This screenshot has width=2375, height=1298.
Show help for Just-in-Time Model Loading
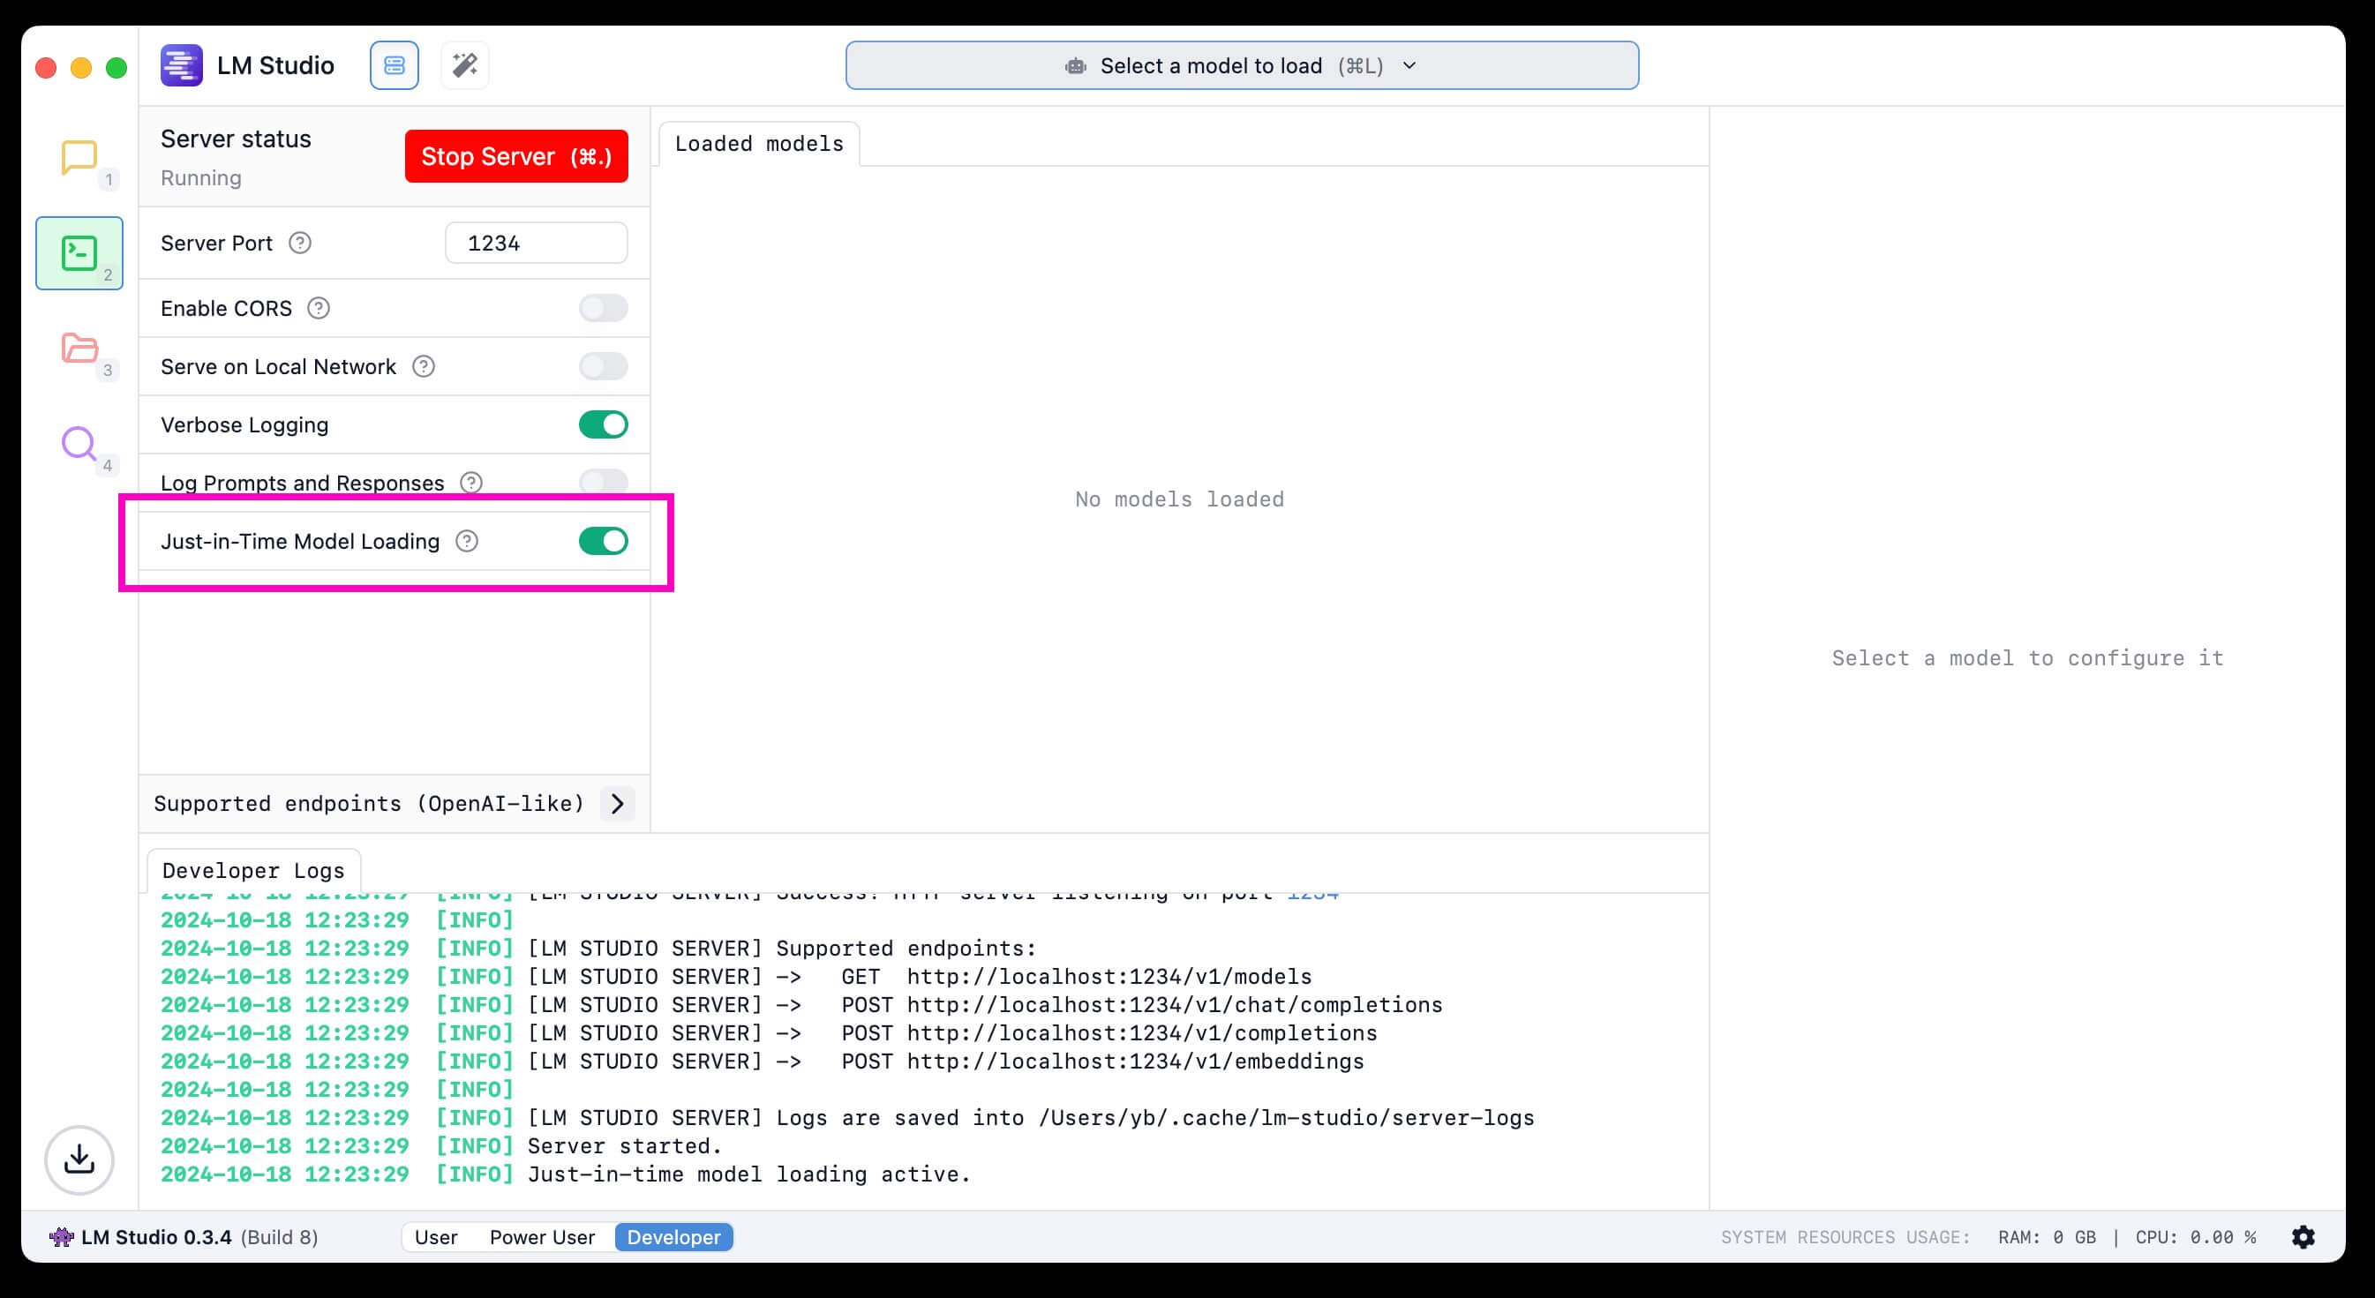[468, 541]
